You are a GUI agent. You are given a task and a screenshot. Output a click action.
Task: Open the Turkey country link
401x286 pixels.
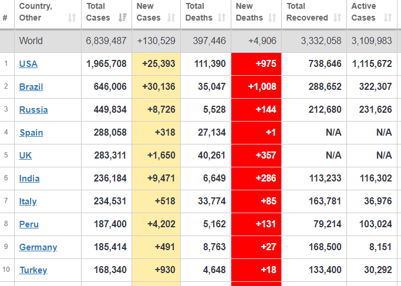click(x=33, y=270)
